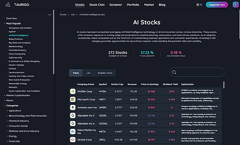Expand the Market Capitalization section

coord(5,95)
